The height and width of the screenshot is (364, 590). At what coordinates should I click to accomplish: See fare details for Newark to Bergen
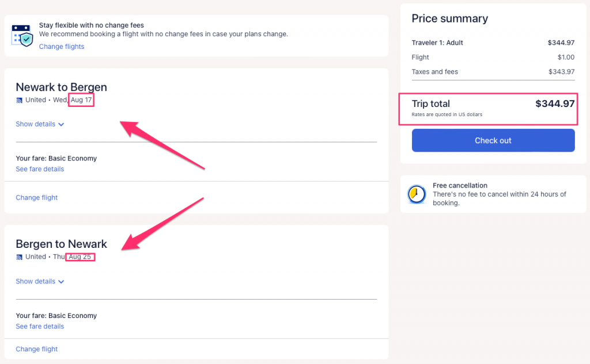[x=40, y=169]
